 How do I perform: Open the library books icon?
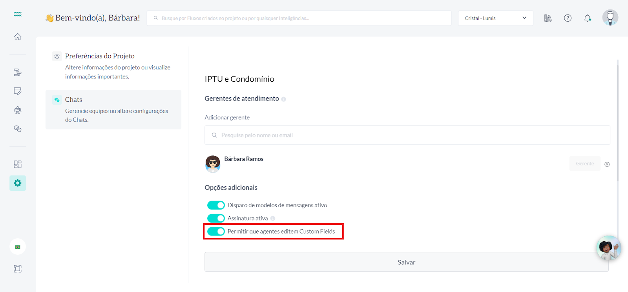548,18
